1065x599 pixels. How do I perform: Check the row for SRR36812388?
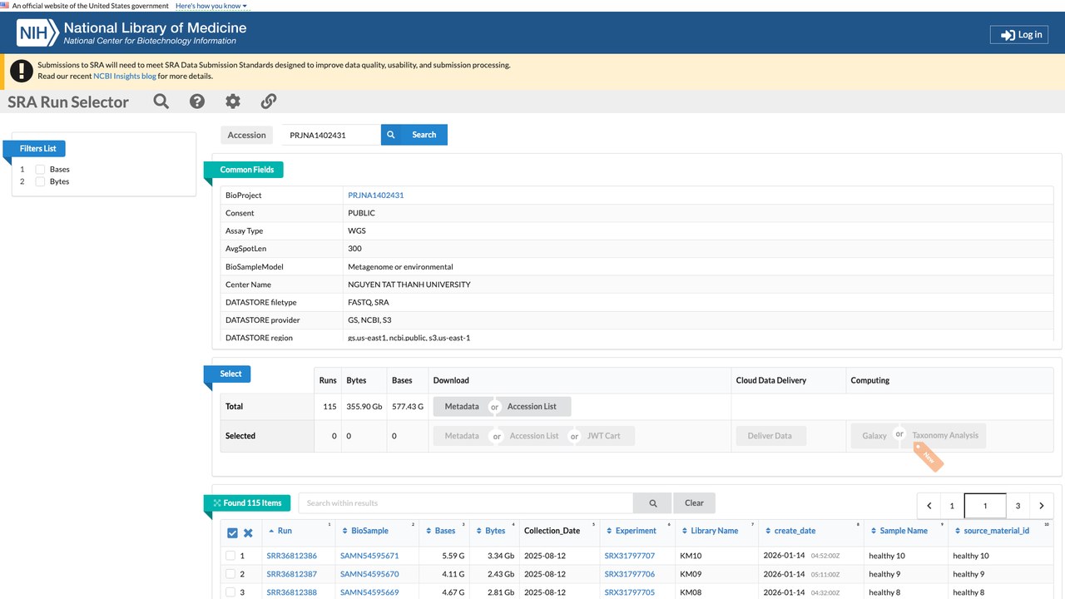point(230,592)
